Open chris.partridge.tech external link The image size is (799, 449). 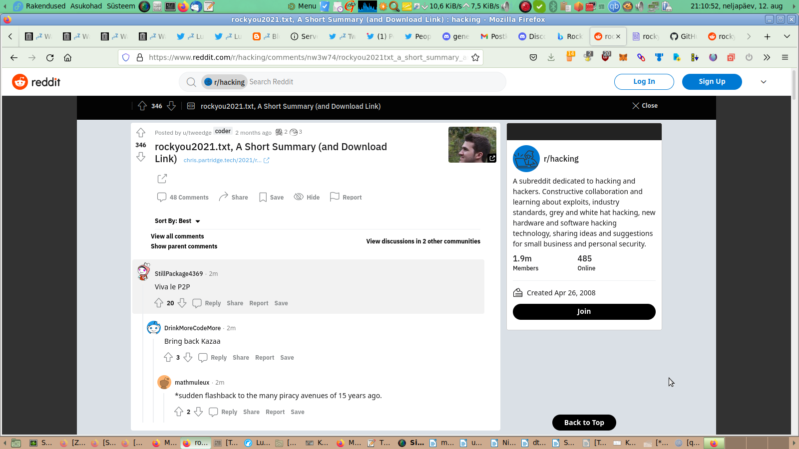[x=226, y=160]
